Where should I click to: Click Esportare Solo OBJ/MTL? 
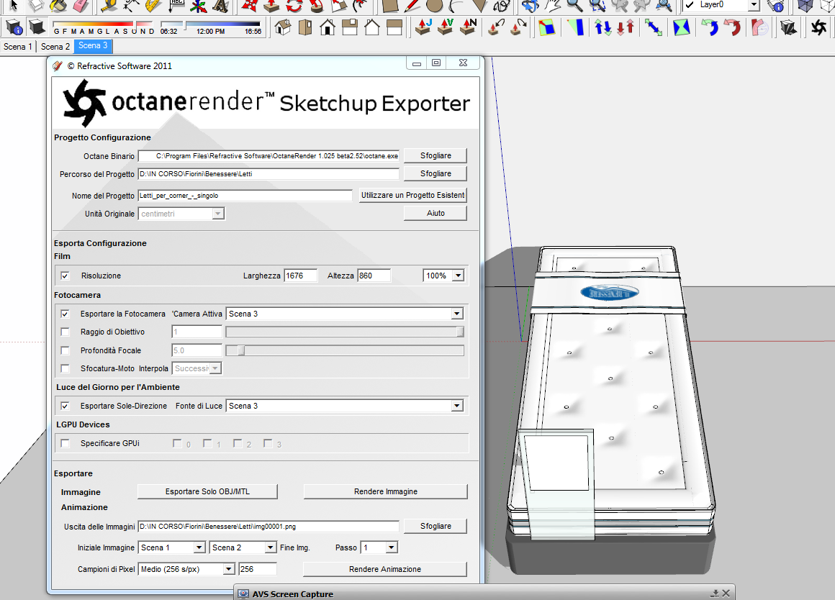207,491
